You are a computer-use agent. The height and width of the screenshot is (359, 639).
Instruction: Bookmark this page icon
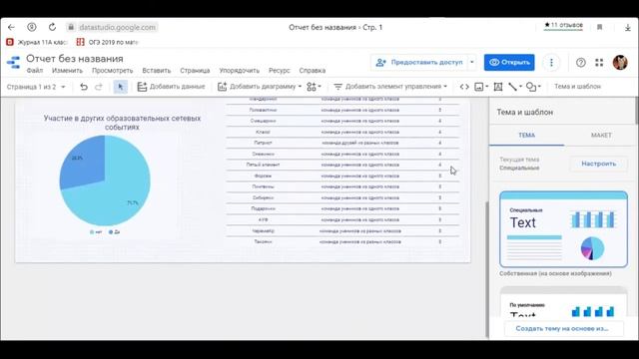599,27
